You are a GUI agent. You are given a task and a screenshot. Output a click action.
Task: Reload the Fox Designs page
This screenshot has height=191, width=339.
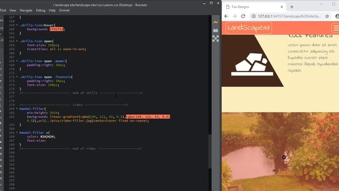[x=243, y=16]
